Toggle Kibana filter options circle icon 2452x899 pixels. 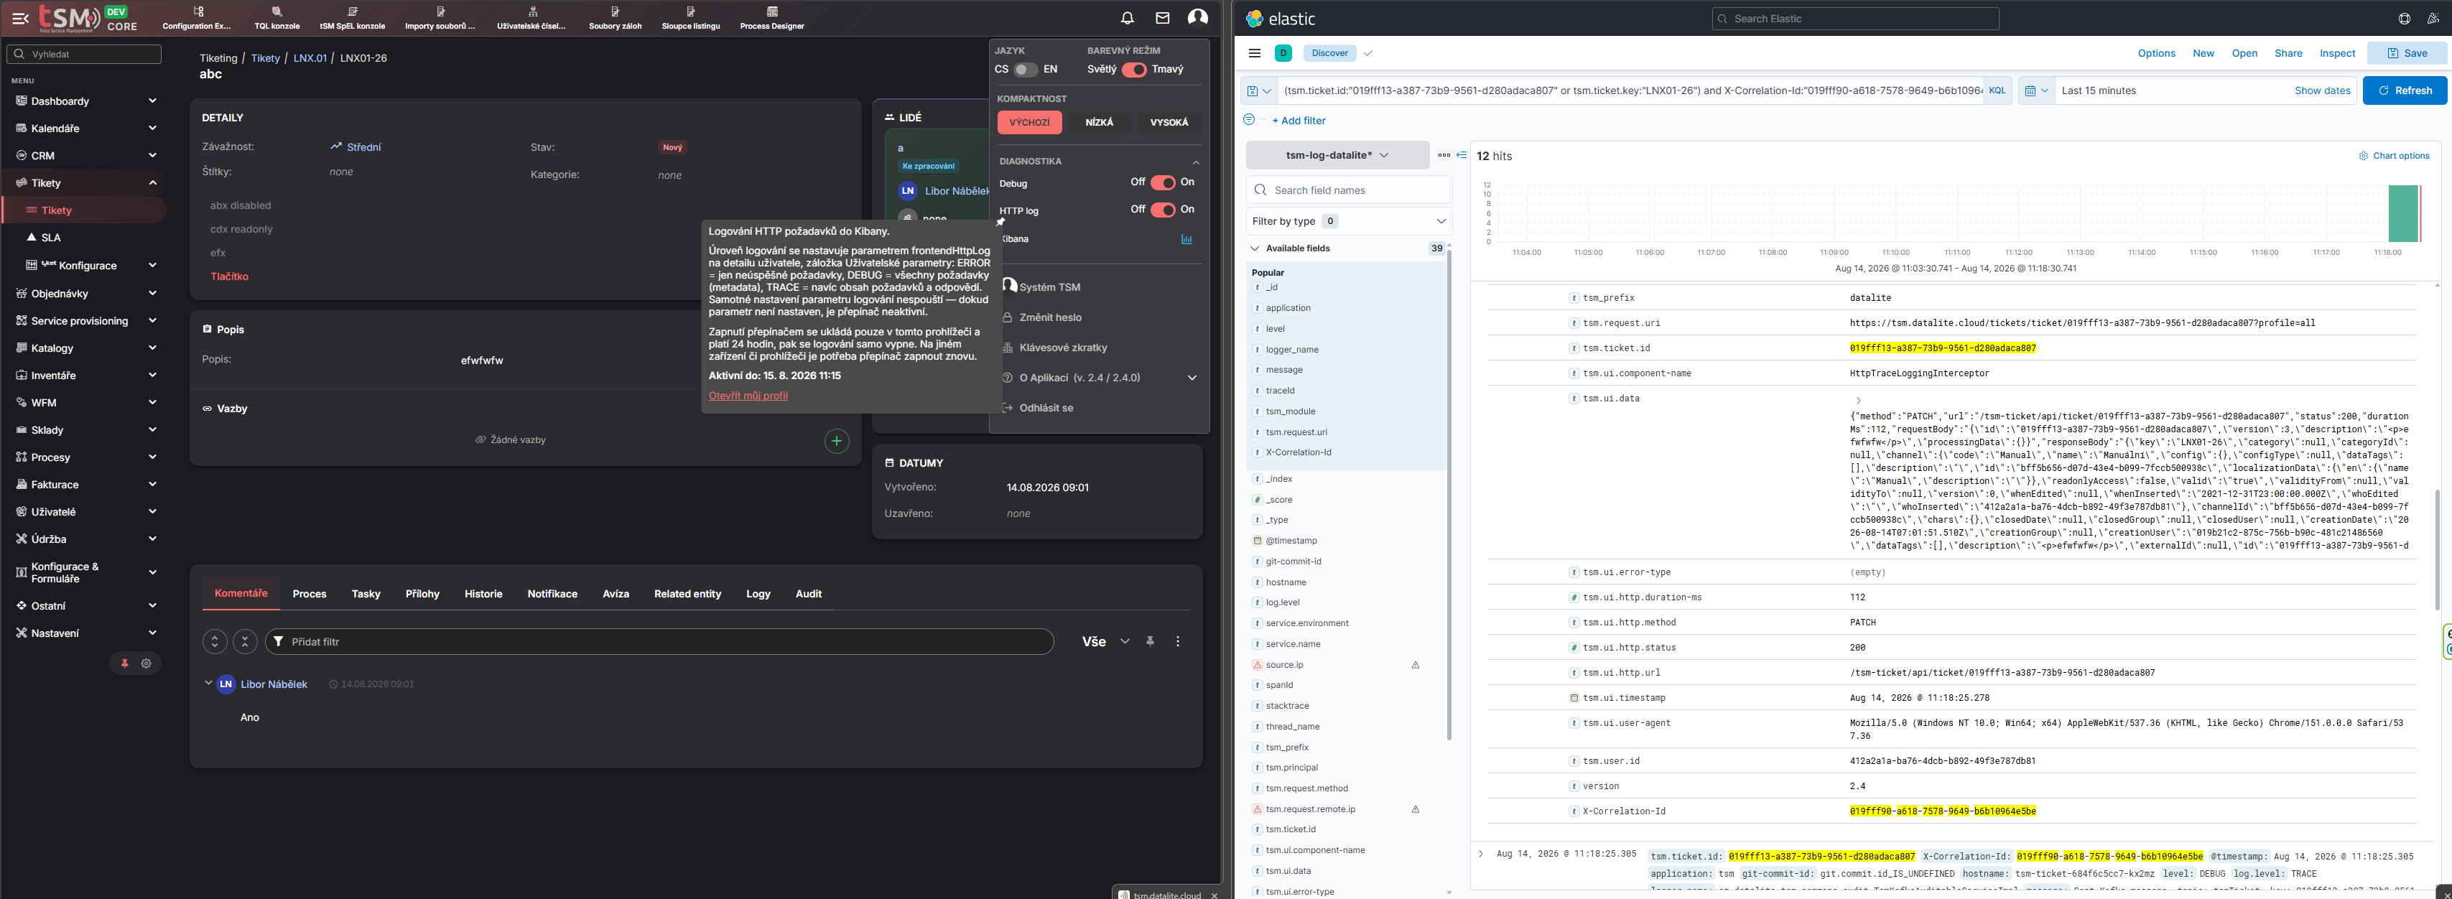1249,120
